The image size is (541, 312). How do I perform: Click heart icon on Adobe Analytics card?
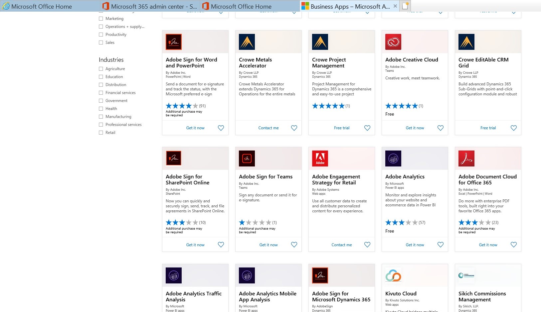(x=441, y=245)
